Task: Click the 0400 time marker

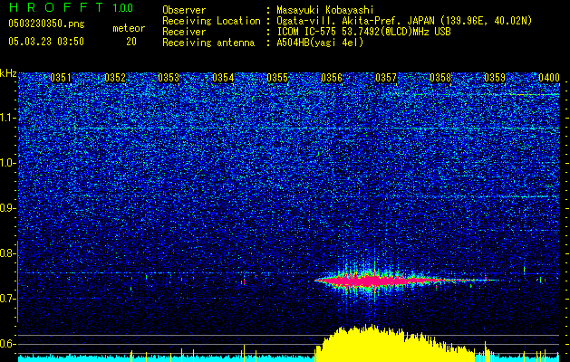Action: click(549, 78)
